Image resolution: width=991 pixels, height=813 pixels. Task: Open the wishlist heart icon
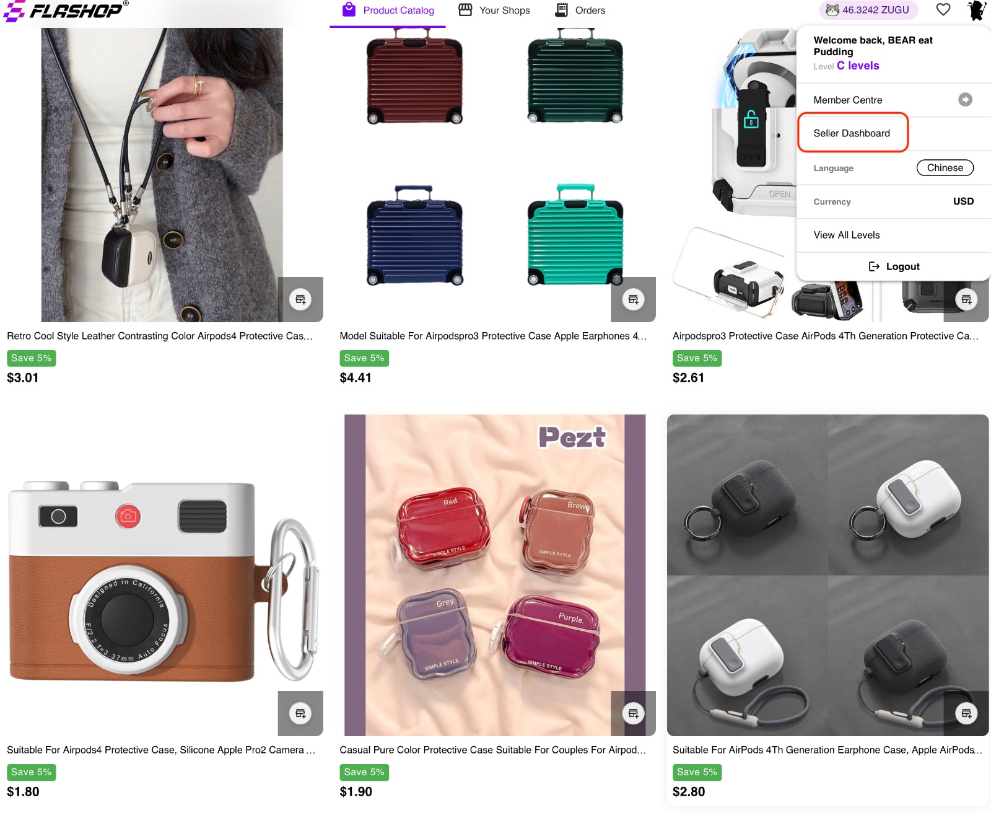(x=943, y=10)
